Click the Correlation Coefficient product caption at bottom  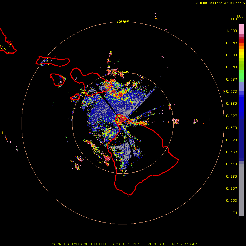[124, 244]
